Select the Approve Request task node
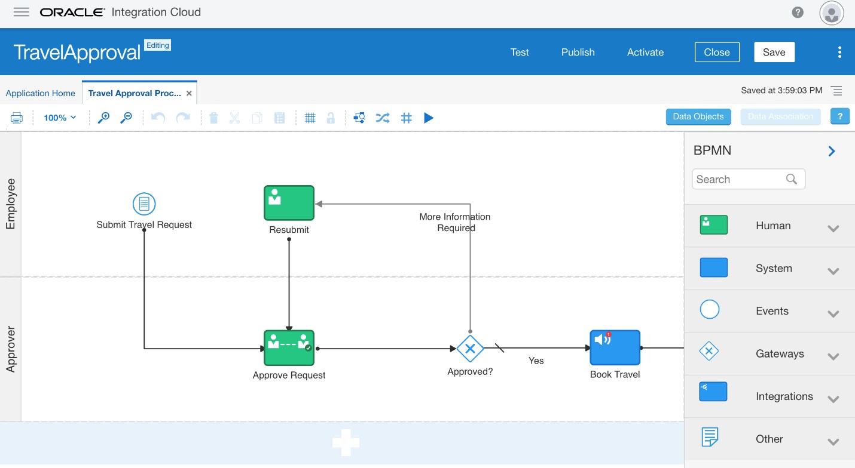This screenshot has width=855, height=468. (289, 348)
